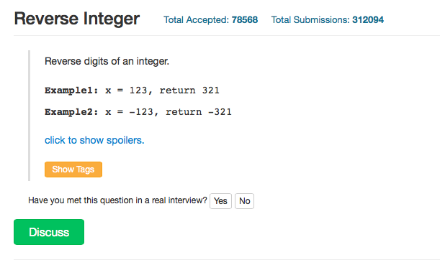Click the Reverse Integer problem title

pyautogui.click(x=77, y=19)
